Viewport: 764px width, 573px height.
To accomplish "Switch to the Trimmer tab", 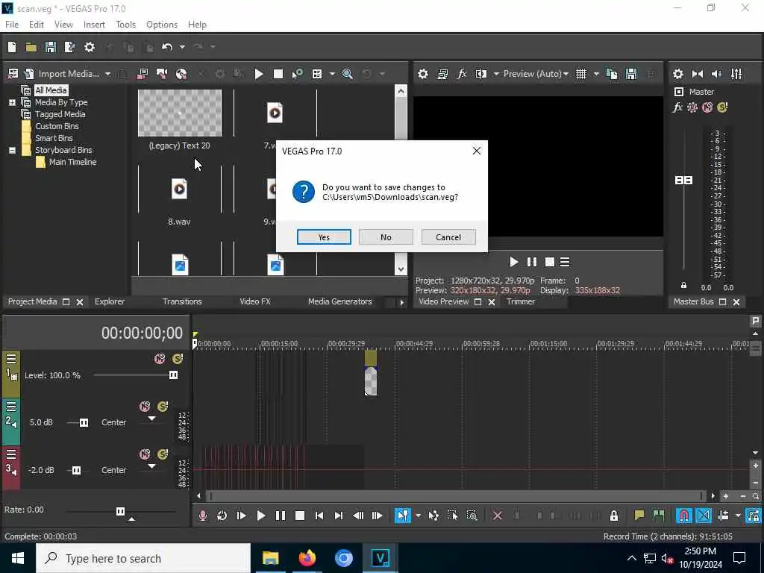I will 521,301.
